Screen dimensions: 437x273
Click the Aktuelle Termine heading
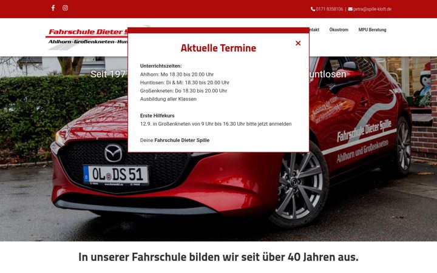(x=218, y=48)
